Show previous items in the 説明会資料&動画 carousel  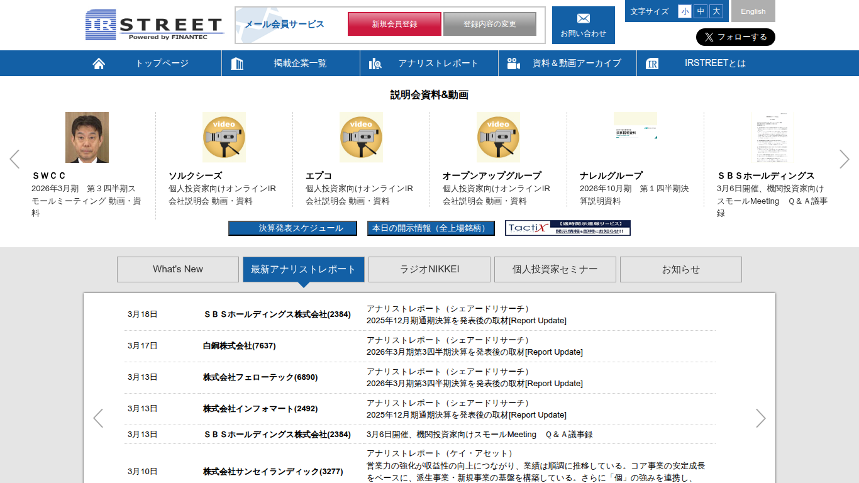14,159
